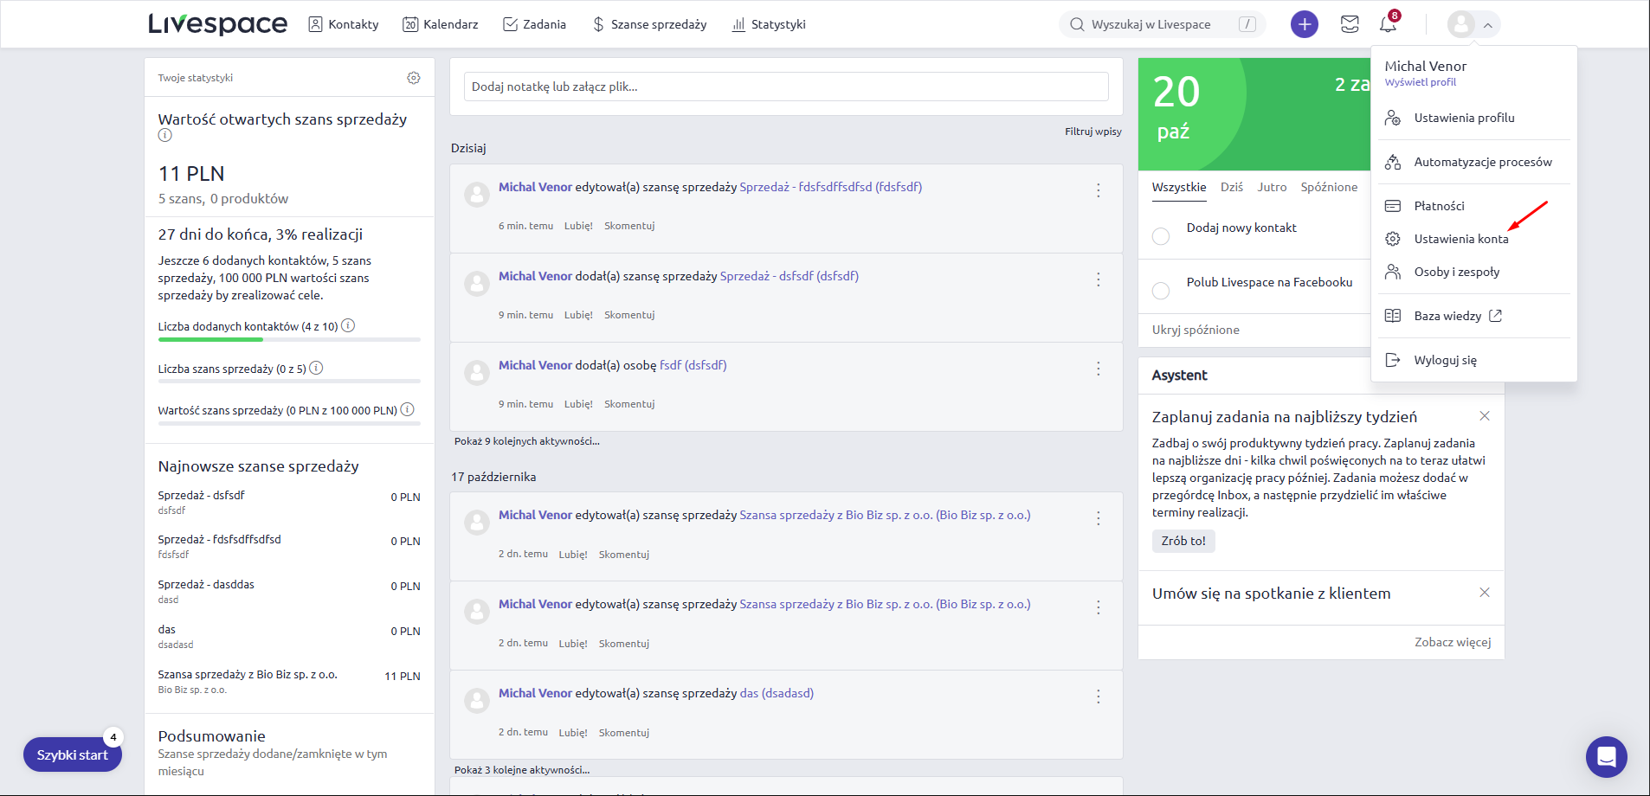Click info icon beside Liczba szans sprzedaży
Image resolution: width=1650 pixels, height=796 pixels.
click(x=317, y=369)
